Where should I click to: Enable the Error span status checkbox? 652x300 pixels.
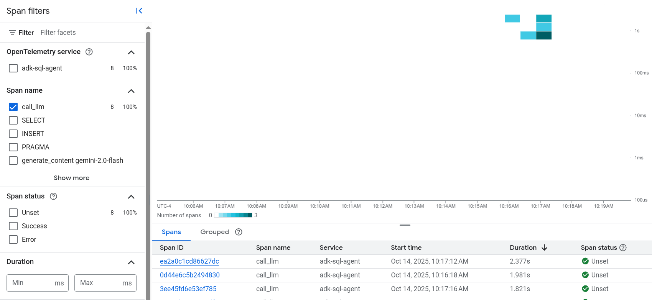(x=13, y=239)
